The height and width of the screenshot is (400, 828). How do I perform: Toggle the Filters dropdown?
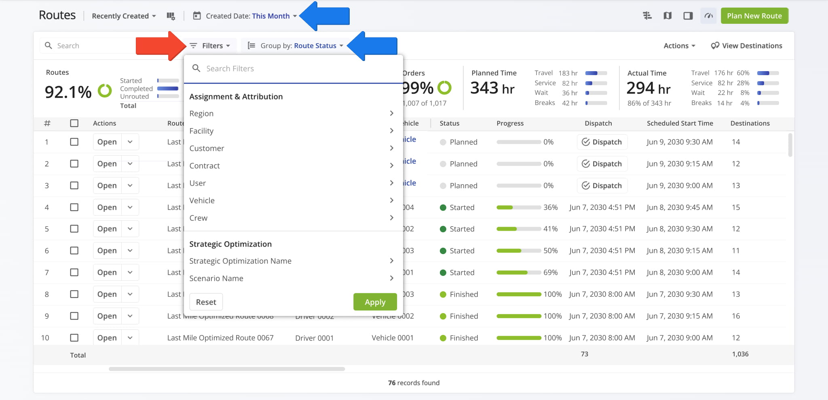(x=210, y=46)
